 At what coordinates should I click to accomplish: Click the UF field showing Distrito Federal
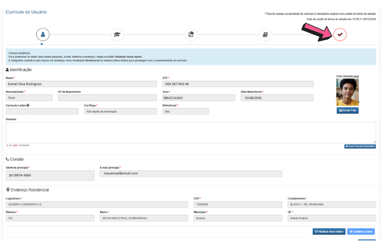pos(331,218)
